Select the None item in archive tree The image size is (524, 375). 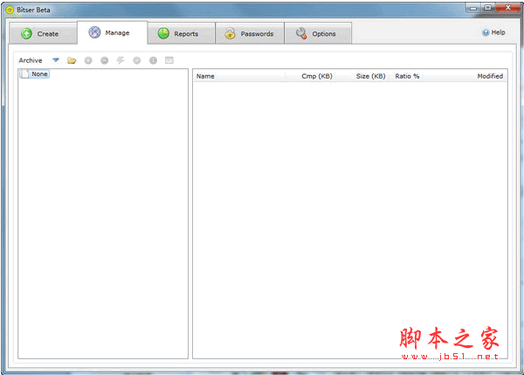pos(35,74)
